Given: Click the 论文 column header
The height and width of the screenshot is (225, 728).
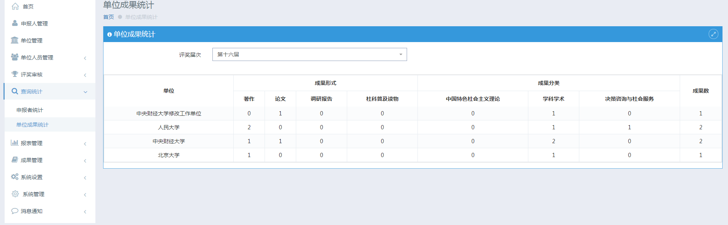Looking at the screenshot, I should (280, 99).
